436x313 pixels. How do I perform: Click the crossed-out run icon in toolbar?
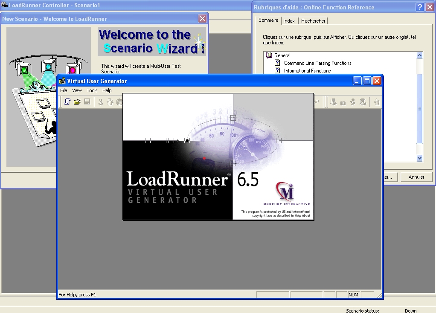pyautogui.click(x=363, y=102)
